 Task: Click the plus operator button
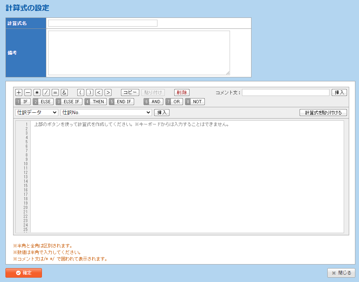click(19, 92)
